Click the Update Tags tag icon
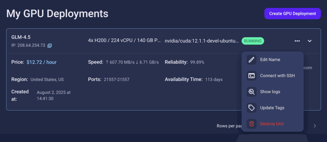The width and height of the screenshot is (327, 142). point(252,108)
